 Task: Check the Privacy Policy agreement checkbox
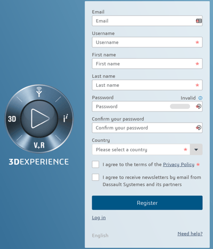pos(95,164)
